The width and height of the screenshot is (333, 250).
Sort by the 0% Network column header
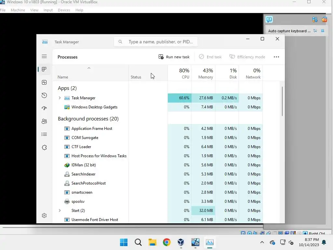[x=251, y=73]
